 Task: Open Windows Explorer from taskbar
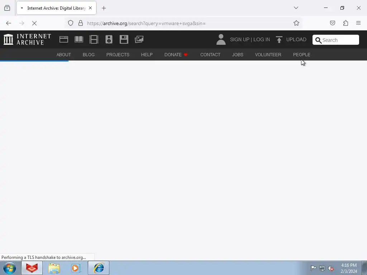click(54, 268)
